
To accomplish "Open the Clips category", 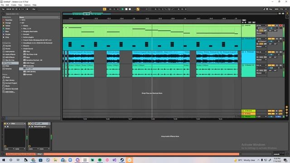I will 7,66.
